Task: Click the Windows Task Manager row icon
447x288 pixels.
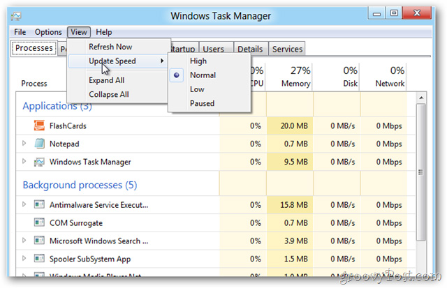Action: coord(39,162)
